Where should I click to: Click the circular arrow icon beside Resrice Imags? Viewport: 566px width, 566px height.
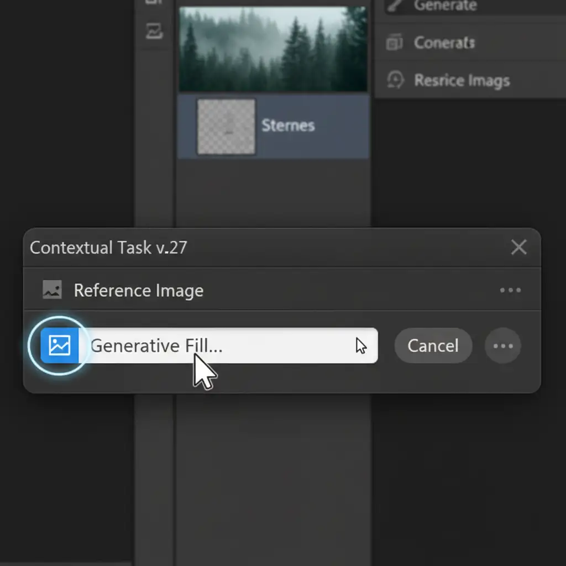[x=395, y=80]
